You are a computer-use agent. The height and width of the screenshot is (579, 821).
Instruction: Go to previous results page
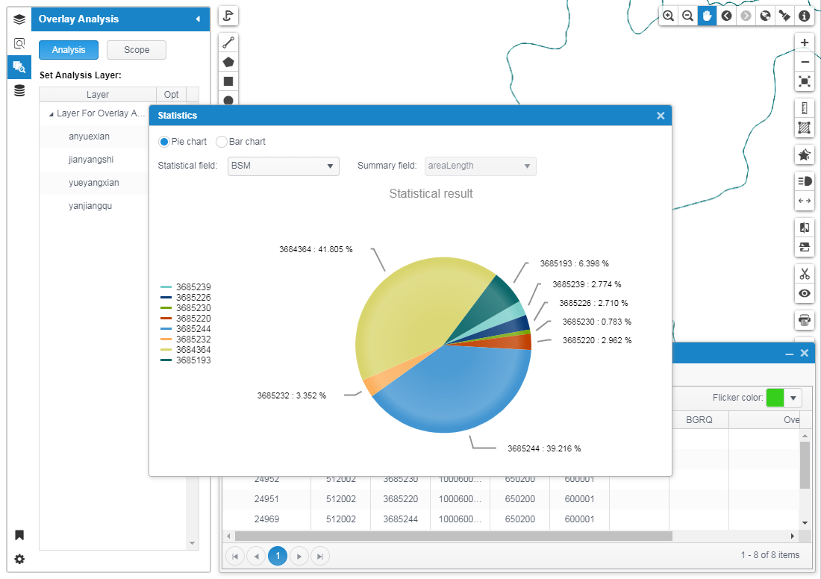(x=256, y=556)
